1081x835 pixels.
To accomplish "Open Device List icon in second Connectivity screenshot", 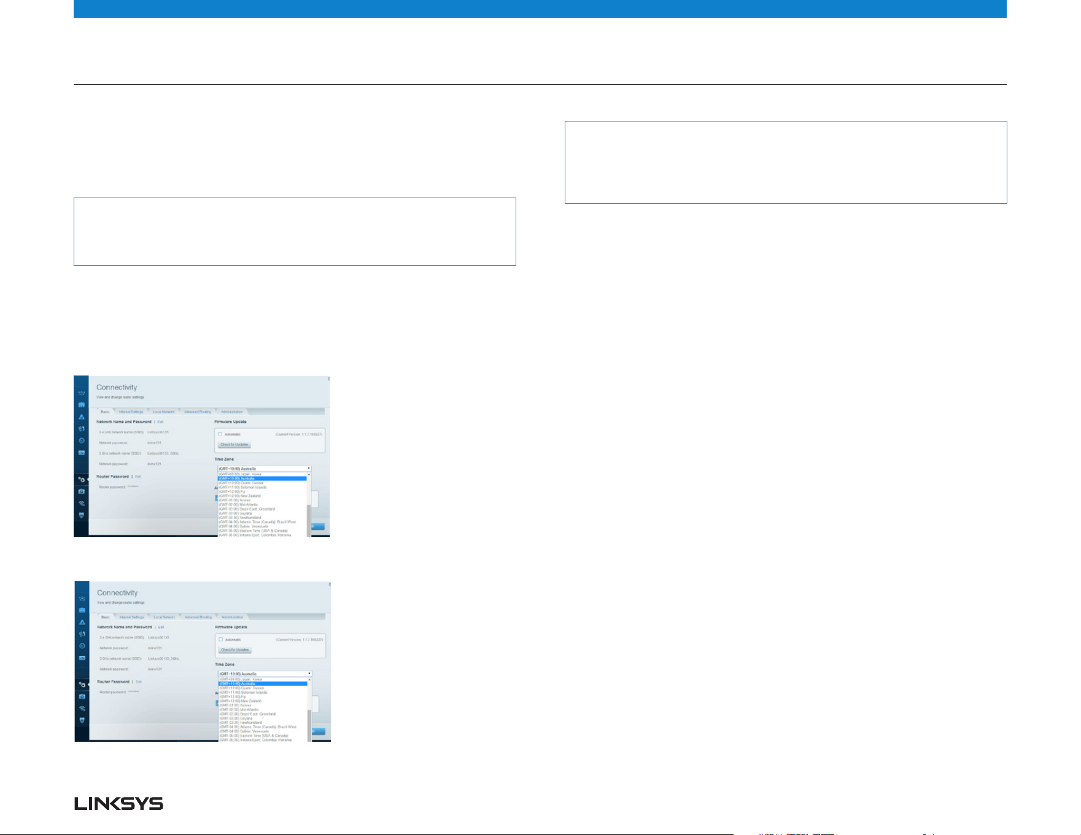I will 82,599.
